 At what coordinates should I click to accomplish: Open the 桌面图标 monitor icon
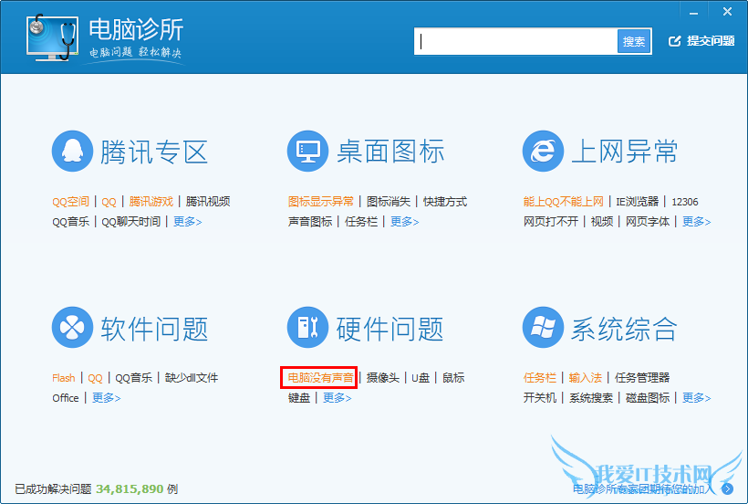[307, 152]
